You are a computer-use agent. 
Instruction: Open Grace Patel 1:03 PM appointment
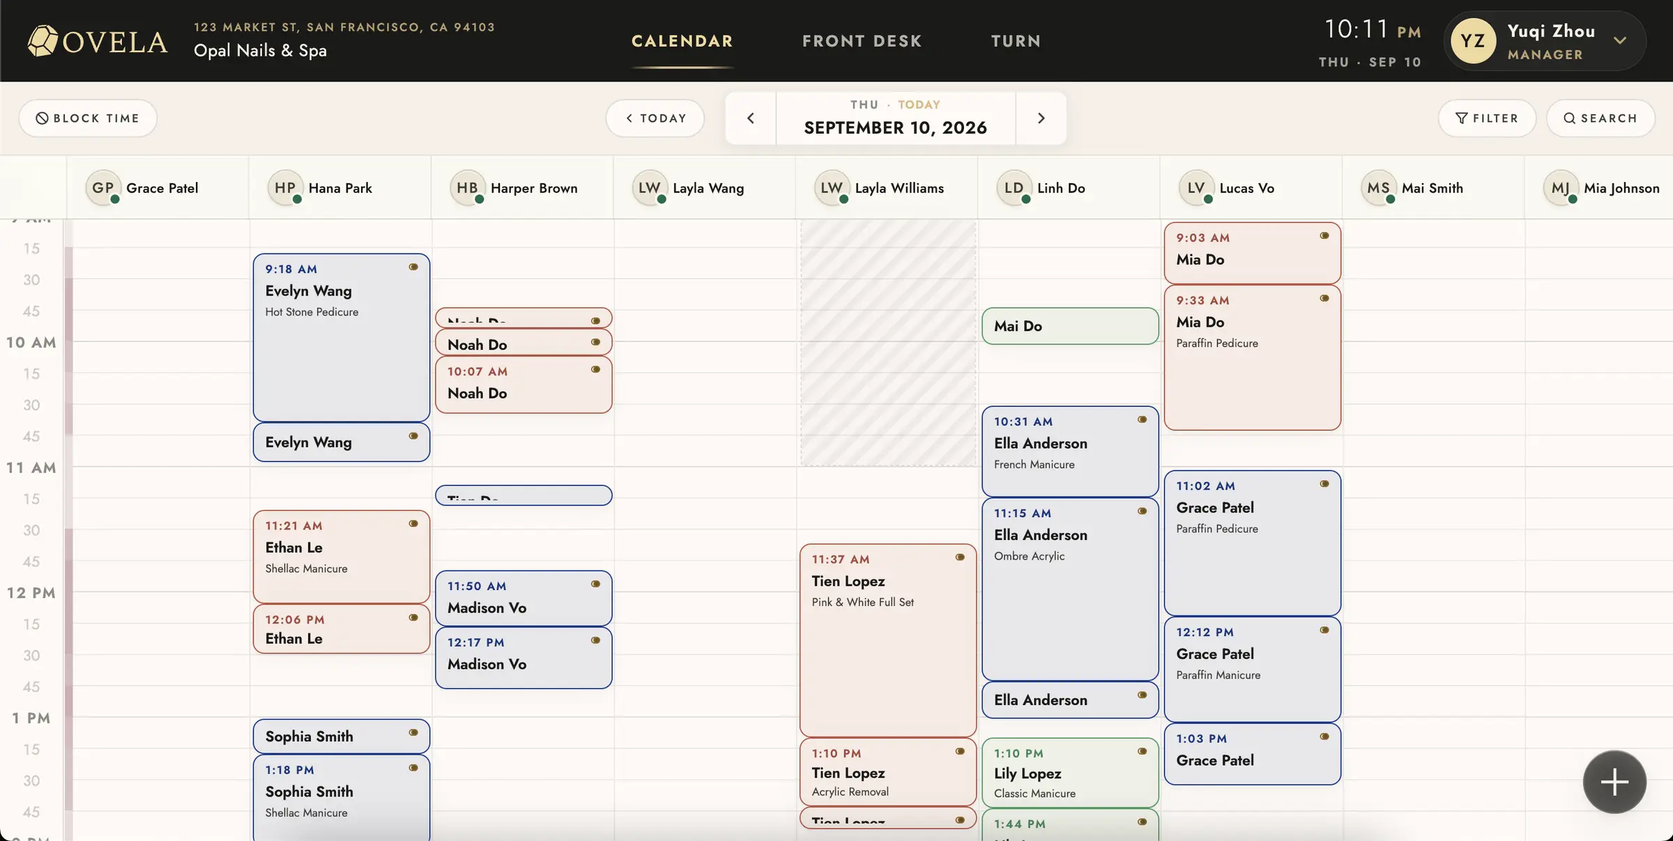(1253, 754)
